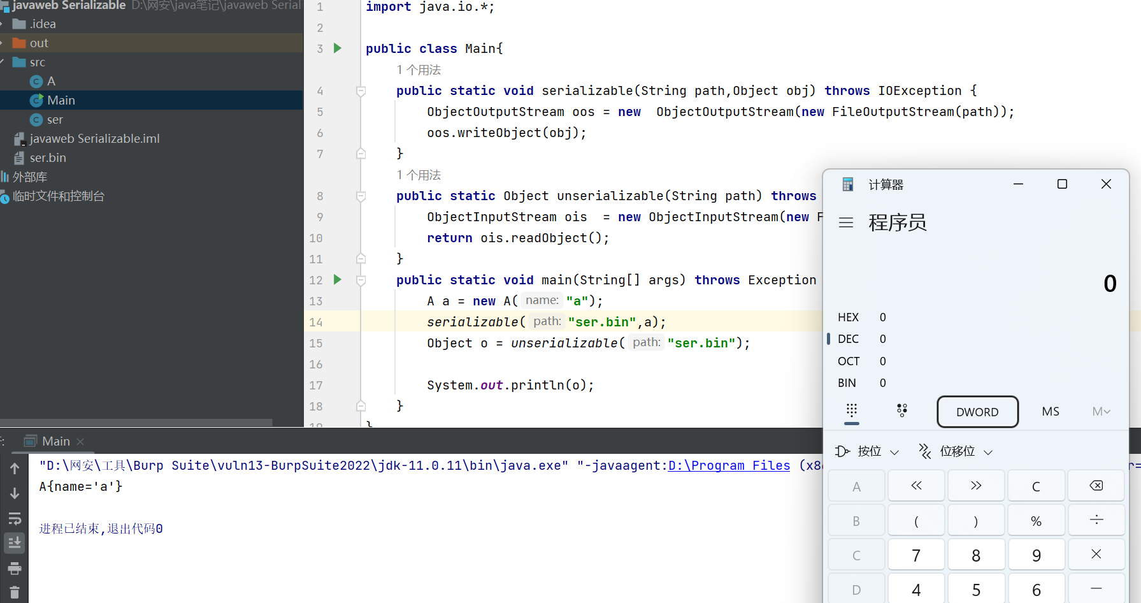This screenshot has height=603, width=1141.
Task: Collapse the main method with its line 12 fold marker
Action: click(x=361, y=280)
